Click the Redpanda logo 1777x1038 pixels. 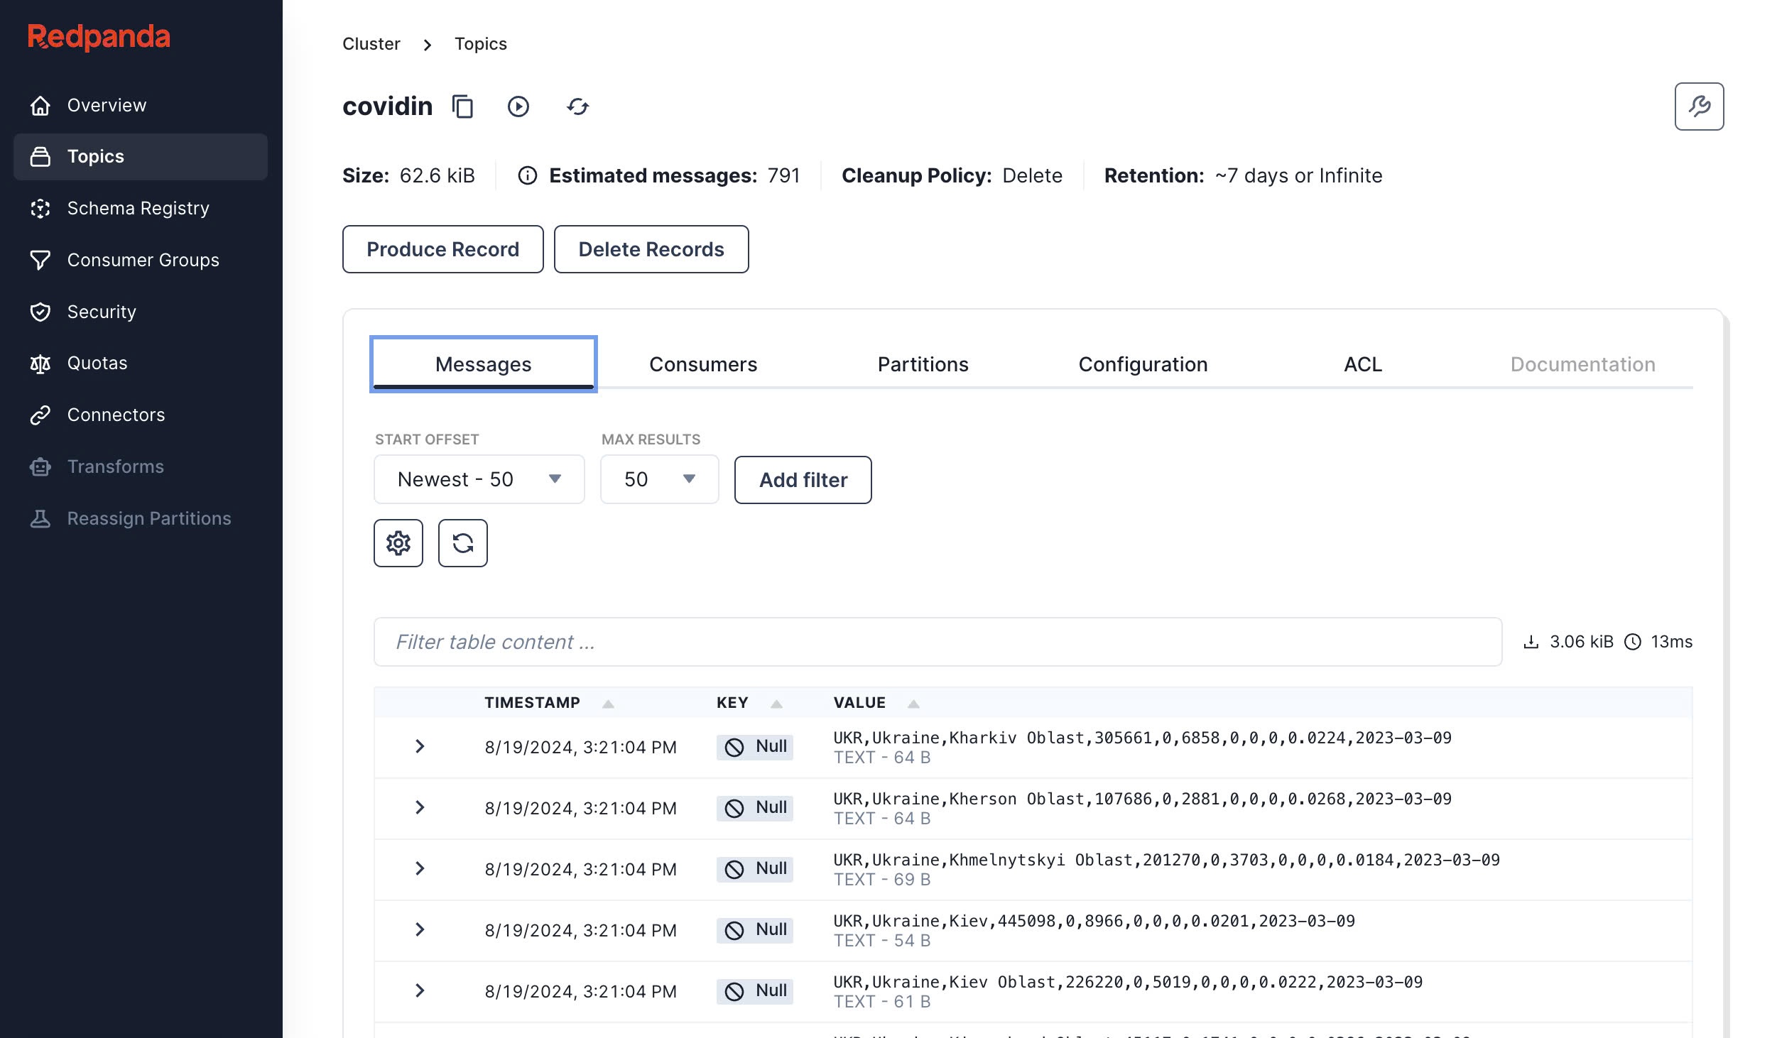[x=99, y=37]
